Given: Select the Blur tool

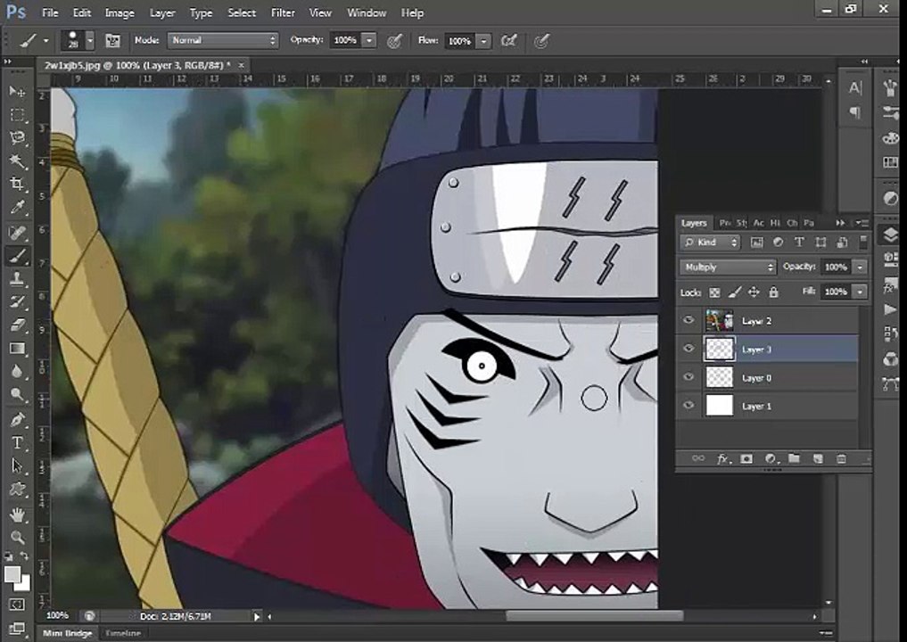Looking at the screenshot, I should [17, 371].
